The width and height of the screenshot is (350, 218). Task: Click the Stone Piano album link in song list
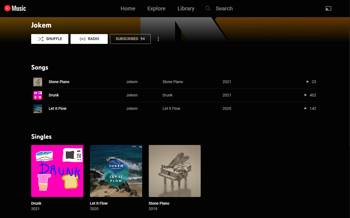[x=173, y=82]
